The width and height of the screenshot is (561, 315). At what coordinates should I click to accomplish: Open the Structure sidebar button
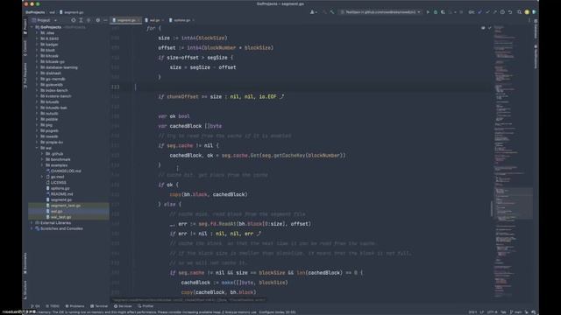click(25, 290)
